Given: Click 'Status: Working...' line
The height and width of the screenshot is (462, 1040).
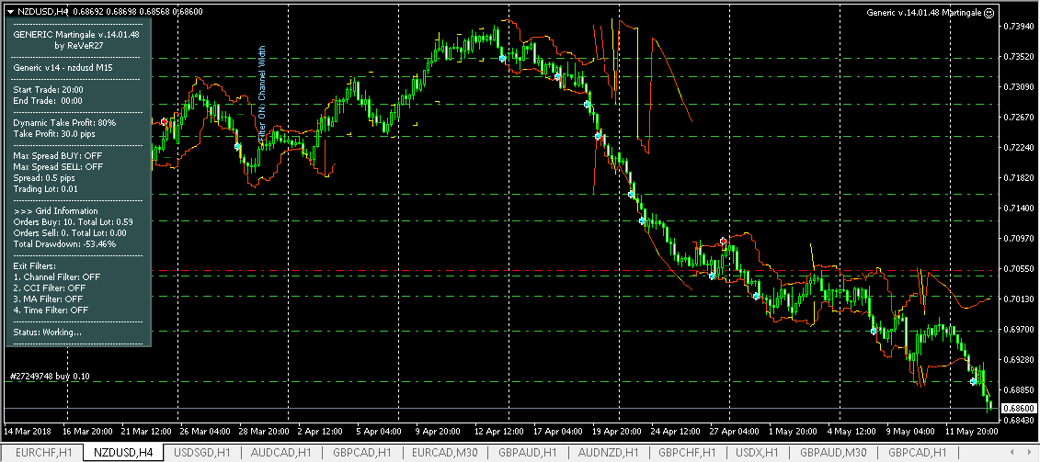Looking at the screenshot, I should coord(47,332).
